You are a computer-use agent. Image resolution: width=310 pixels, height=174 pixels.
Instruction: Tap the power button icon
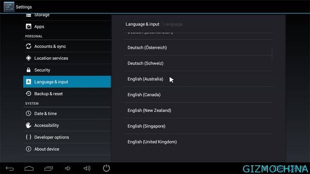tap(106, 168)
